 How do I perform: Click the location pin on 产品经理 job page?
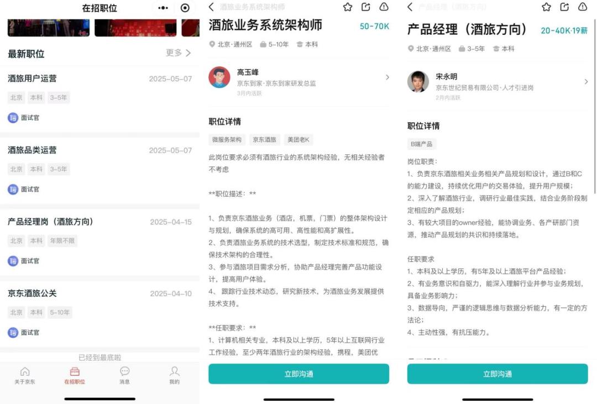(x=411, y=49)
